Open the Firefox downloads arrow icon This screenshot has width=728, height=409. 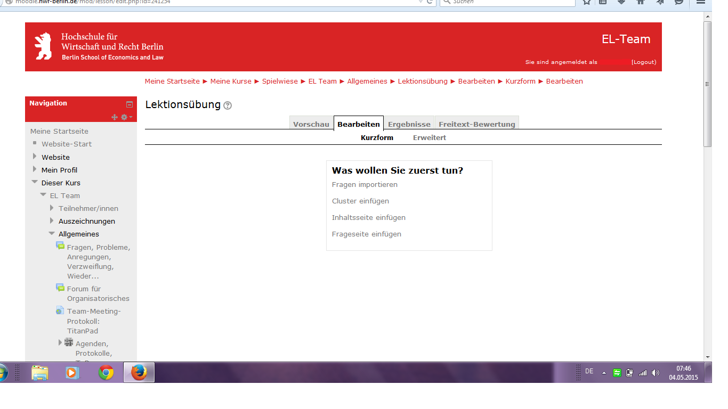[x=621, y=2]
